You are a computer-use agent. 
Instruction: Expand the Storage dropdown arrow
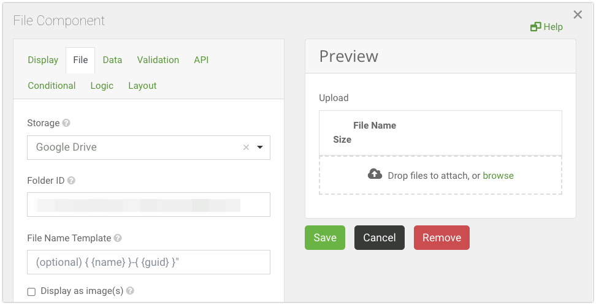tap(260, 147)
